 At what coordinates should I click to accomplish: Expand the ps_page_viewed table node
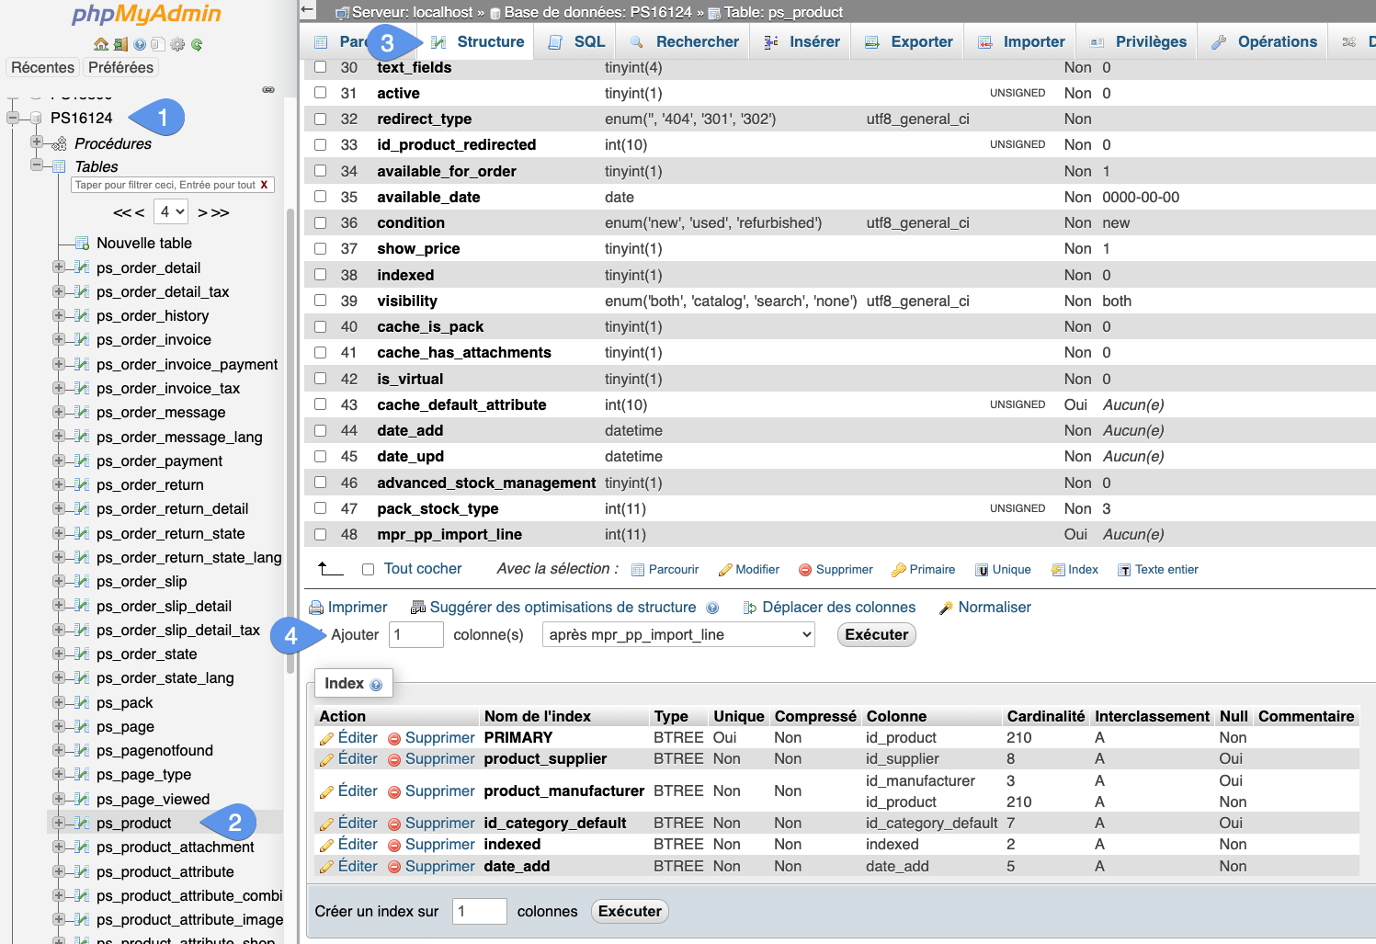[59, 799]
